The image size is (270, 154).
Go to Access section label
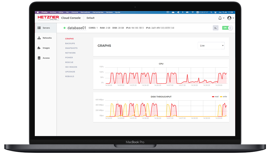pos(46,58)
